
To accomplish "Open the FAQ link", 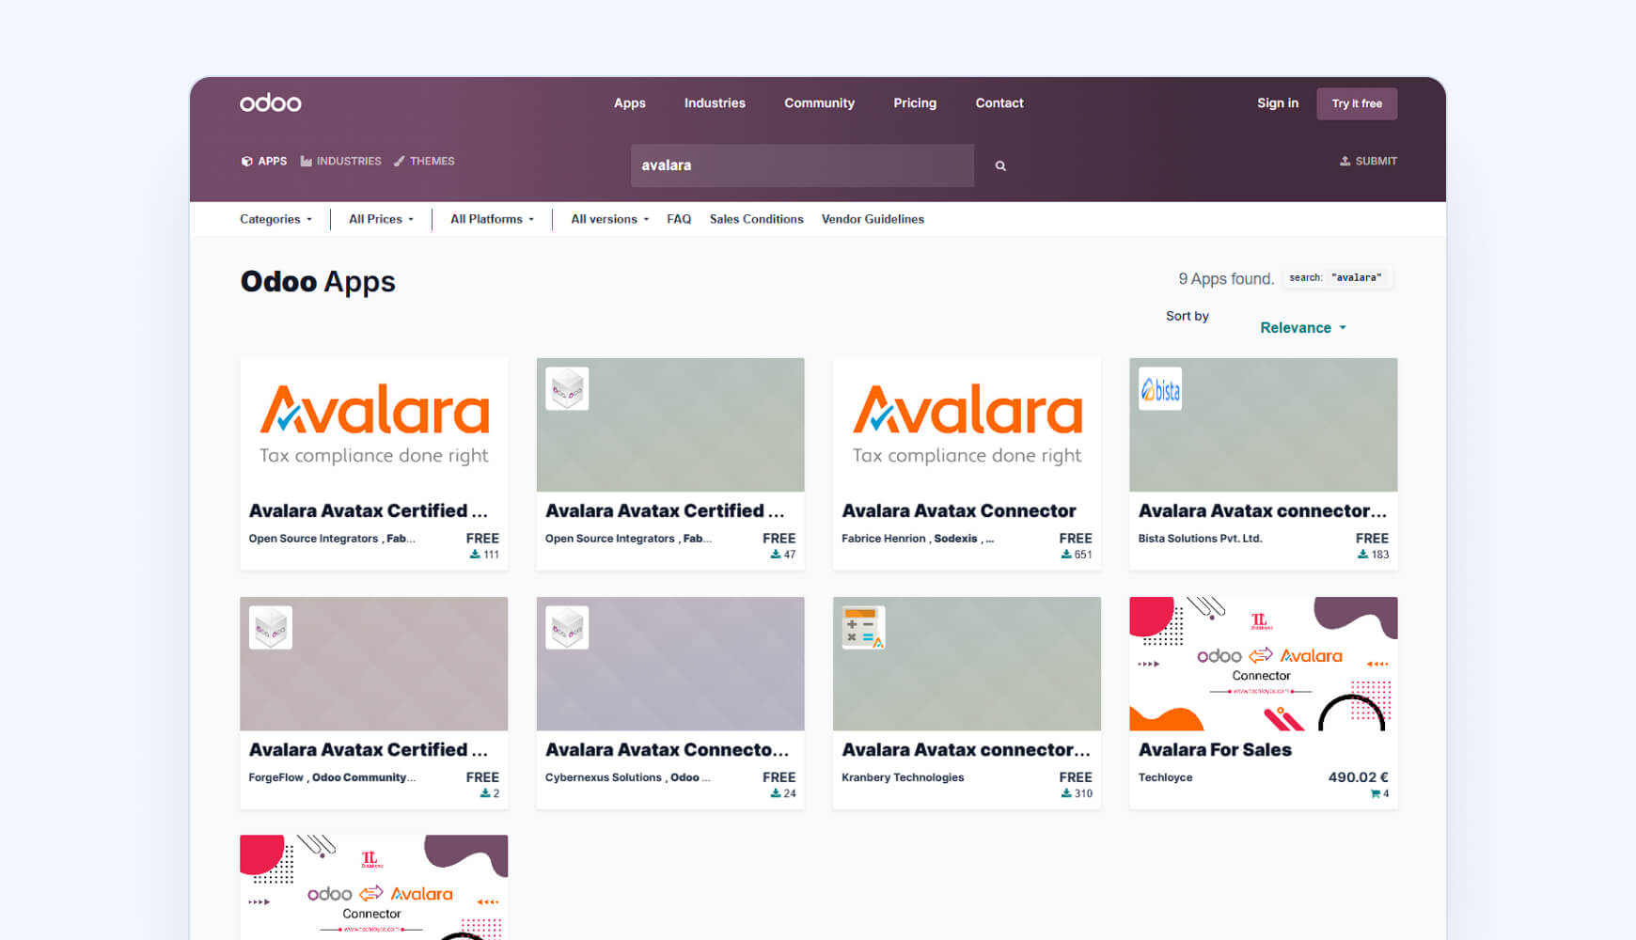I will [679, 219].
